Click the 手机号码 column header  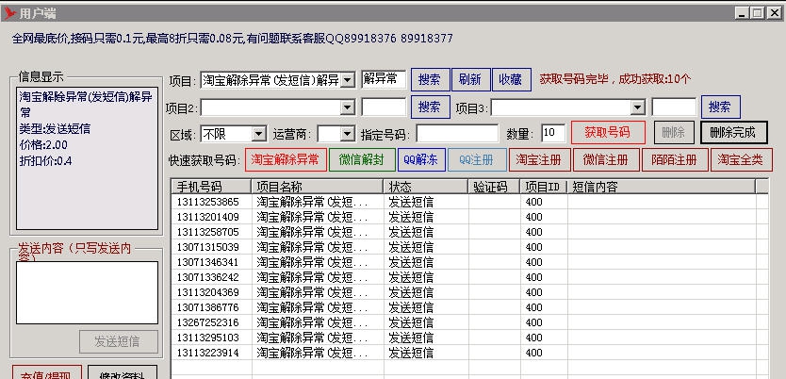pyautogui.click(x=211, y=187)
